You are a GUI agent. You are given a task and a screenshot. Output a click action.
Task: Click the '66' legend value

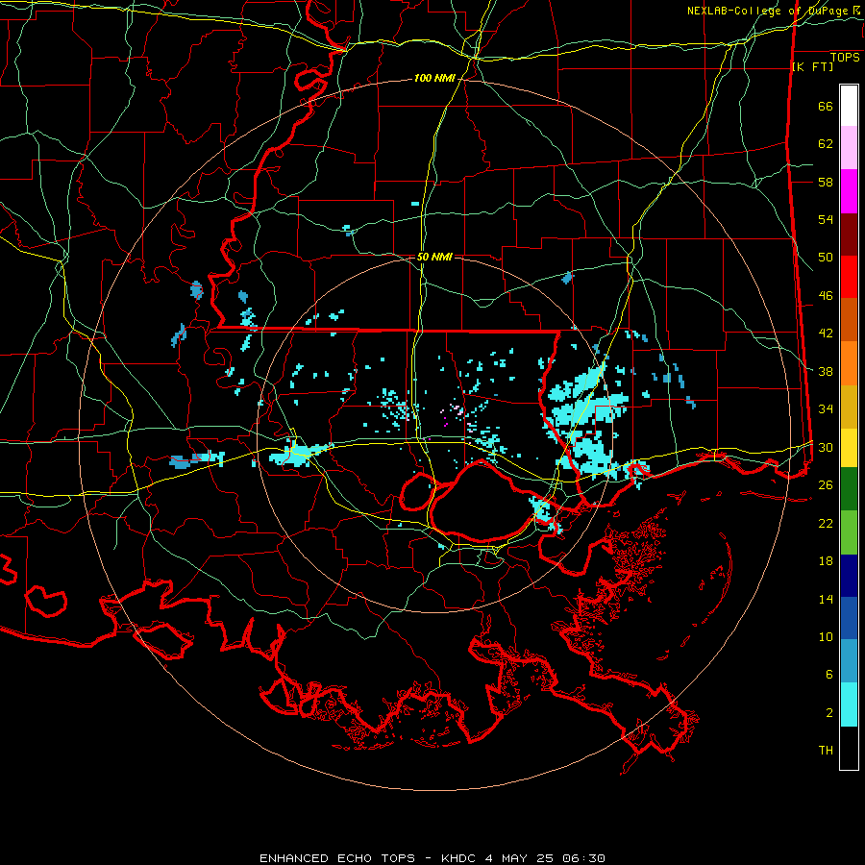826,107
